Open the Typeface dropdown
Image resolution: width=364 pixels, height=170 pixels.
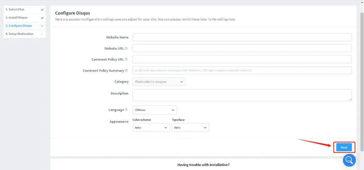click(190, 127)
